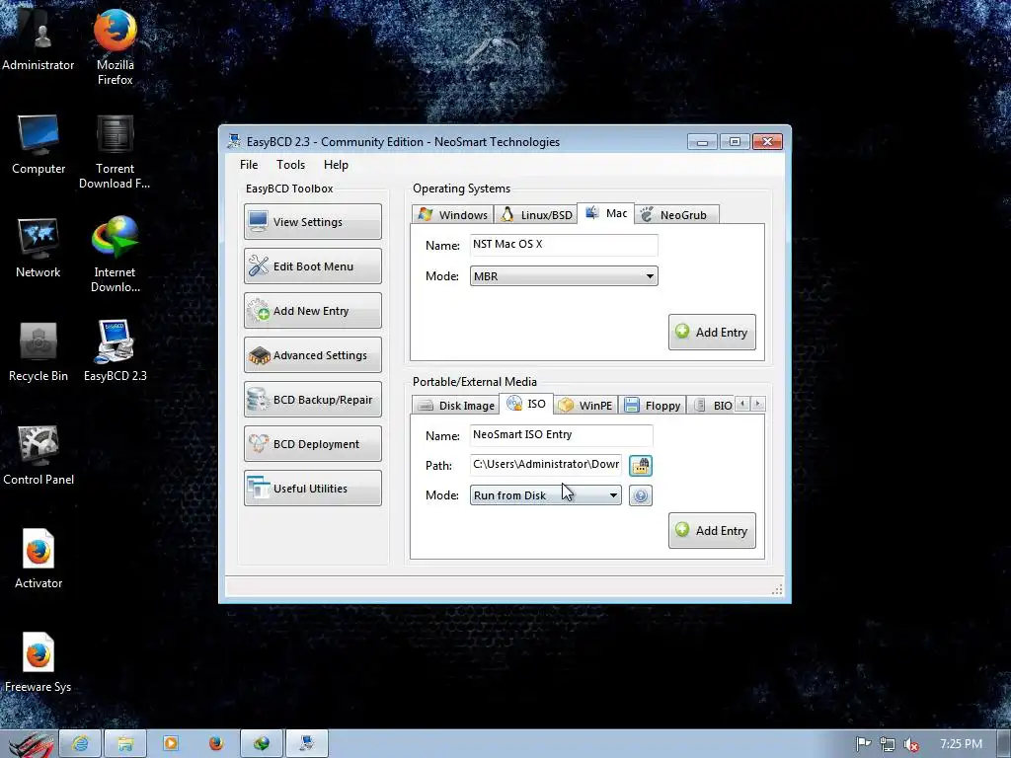The height and width of the screenshot is (758, 1011).
Task: Select the Recycle Bin icon
Action: point(39,352)
